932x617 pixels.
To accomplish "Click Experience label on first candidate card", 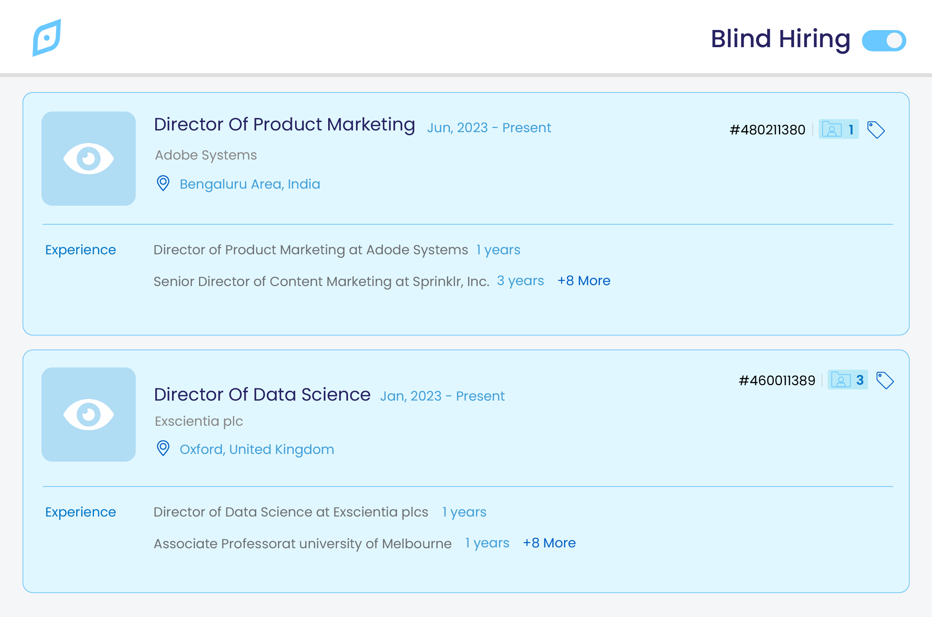I will tap(81, 250).
